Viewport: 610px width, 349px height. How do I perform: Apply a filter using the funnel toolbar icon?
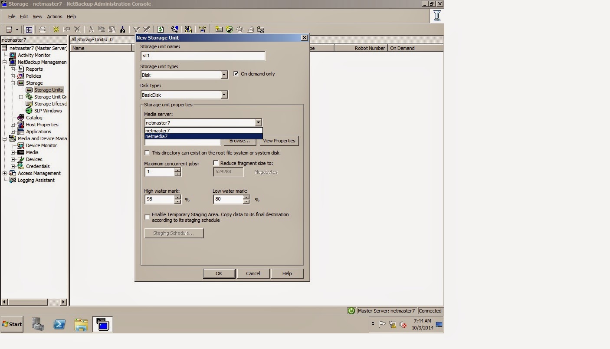[x=136, y=29]
